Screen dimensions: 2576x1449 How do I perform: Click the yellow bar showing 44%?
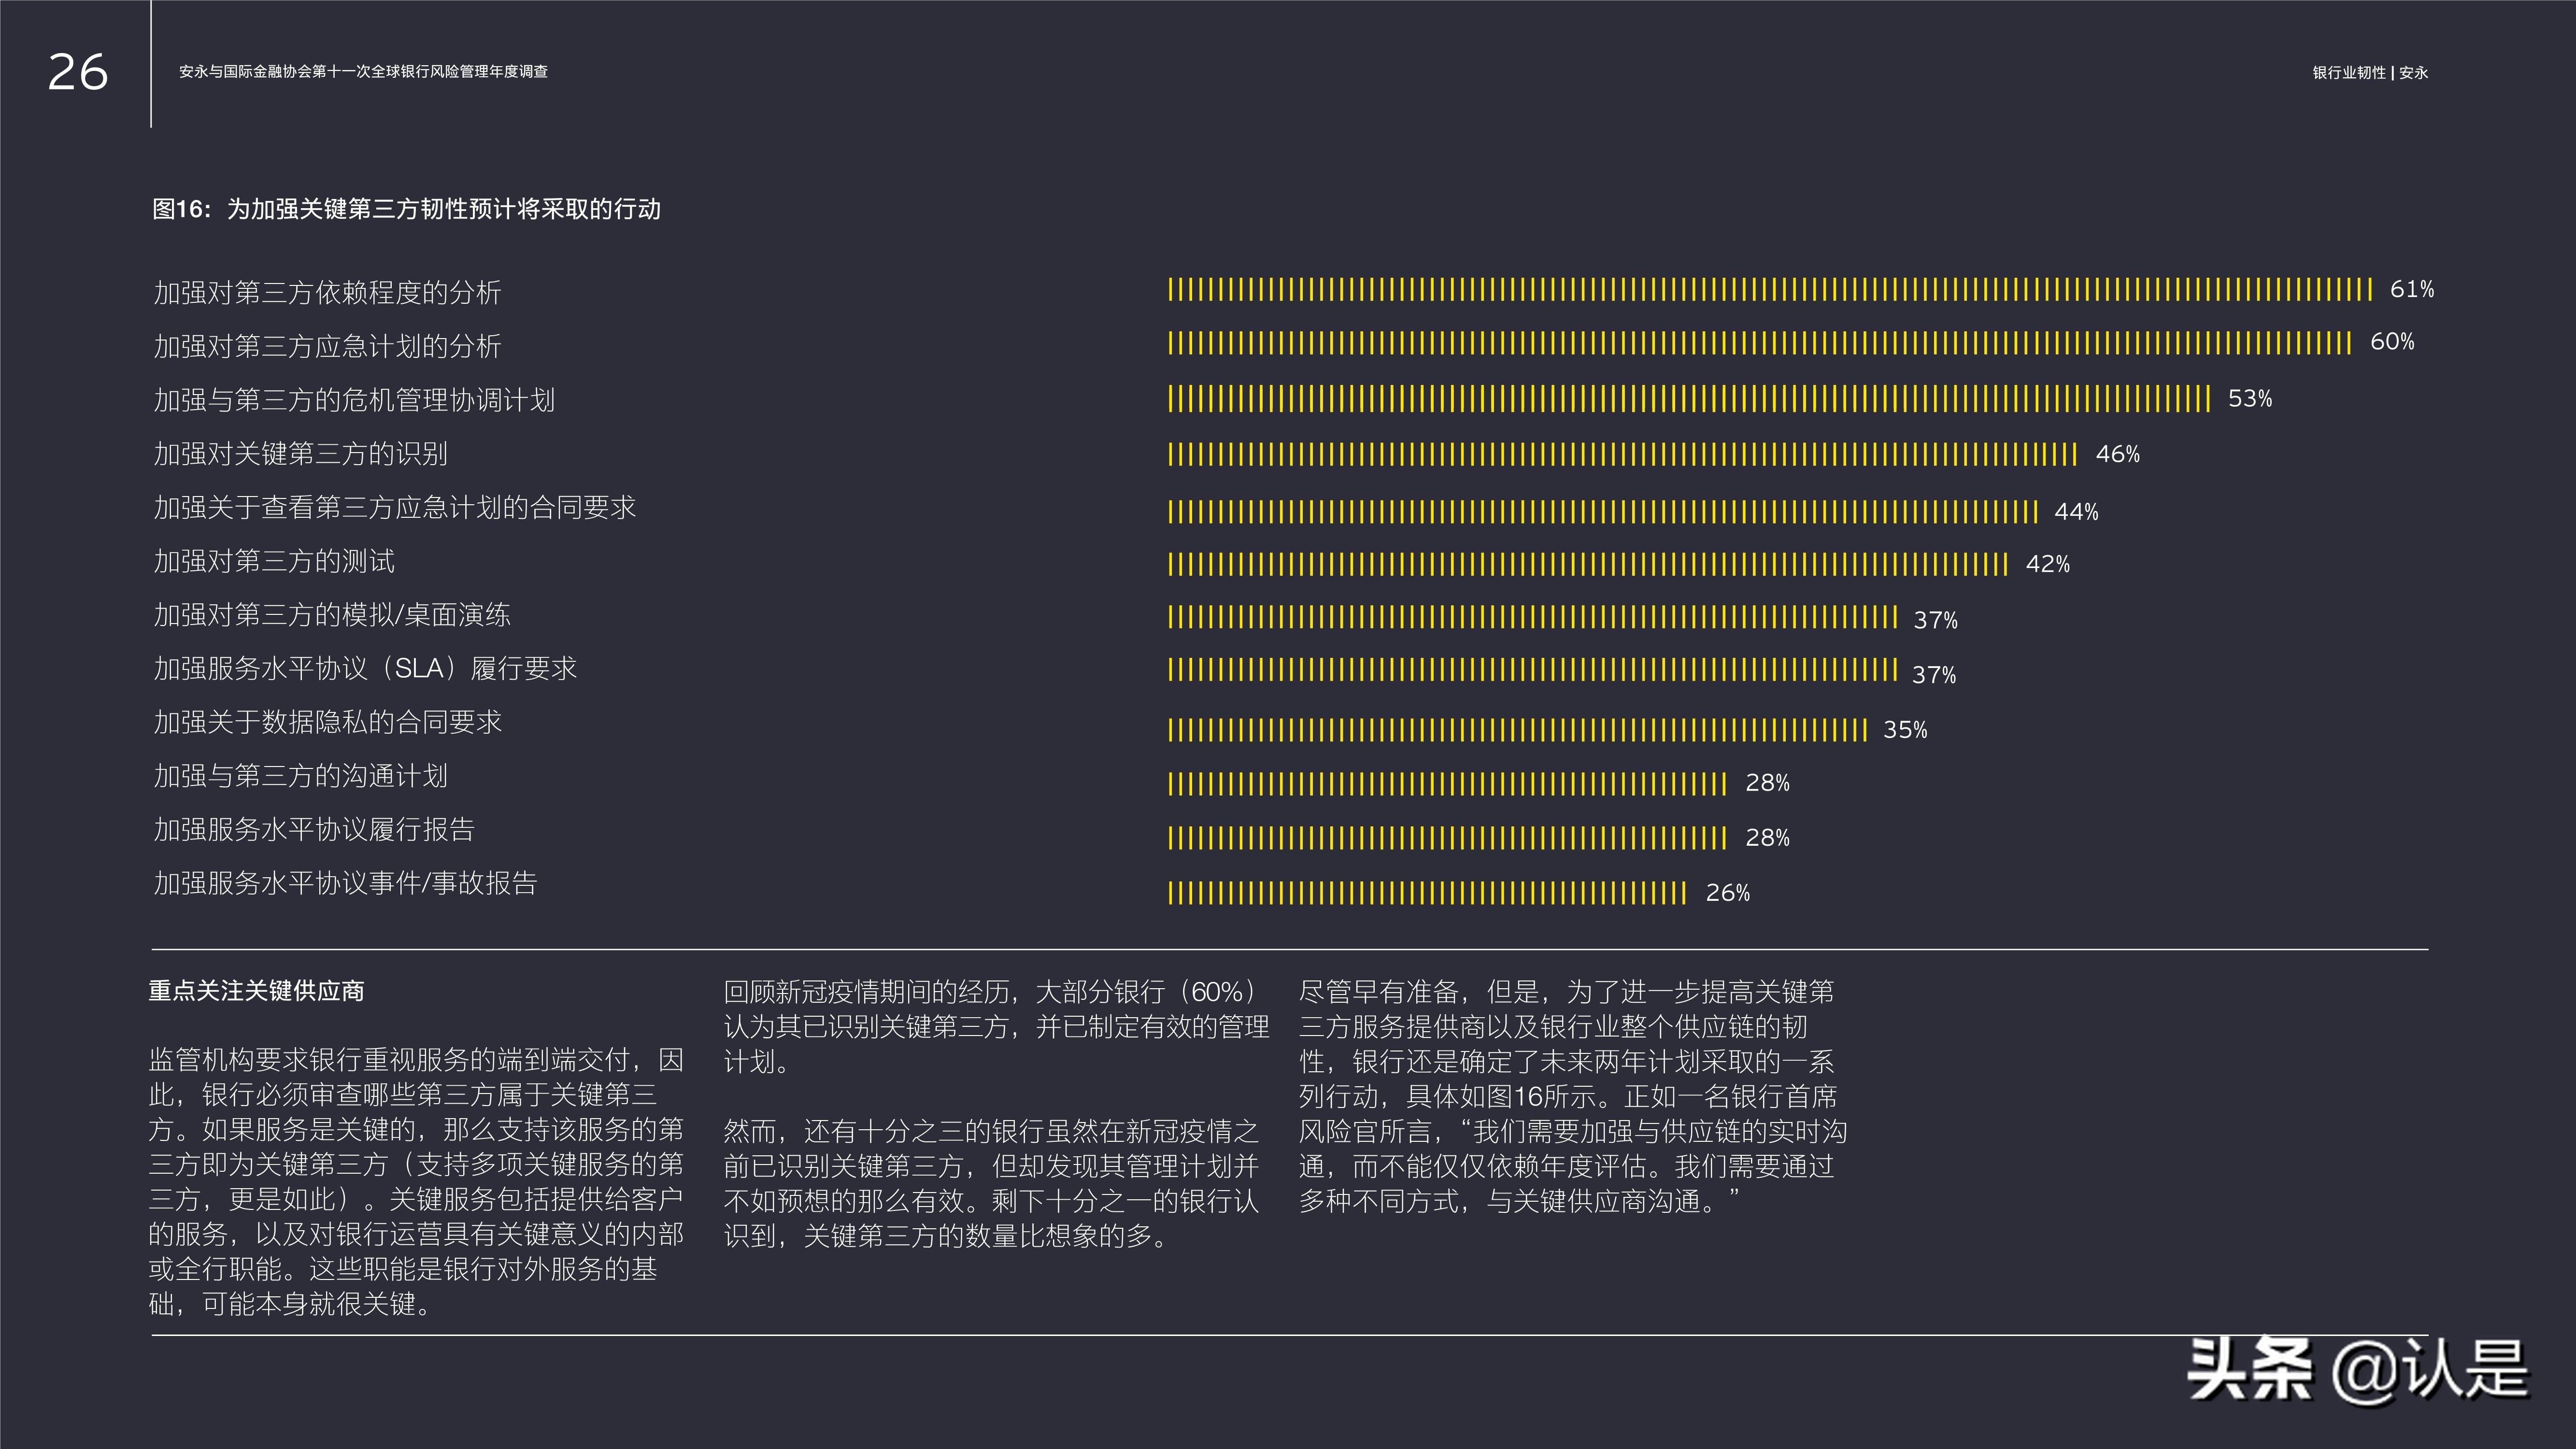pyautogui.click(x=1602, y=512)
